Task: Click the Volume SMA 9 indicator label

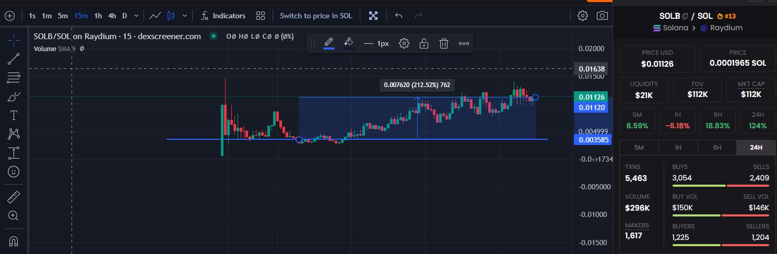Action: coord(54,48)
